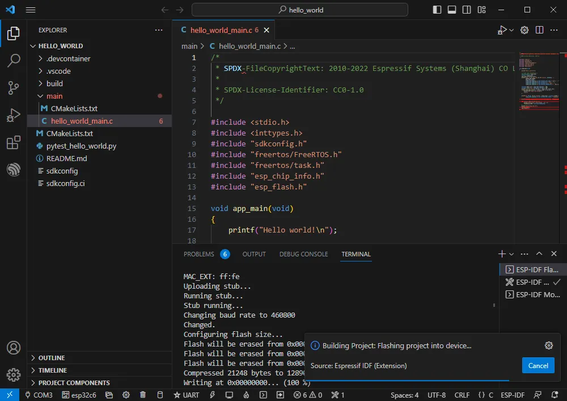The image size is (567, 401).
Task: Click the trash full-clean icon in status bar
Action: pyautogui.click(x=143, y=395)
